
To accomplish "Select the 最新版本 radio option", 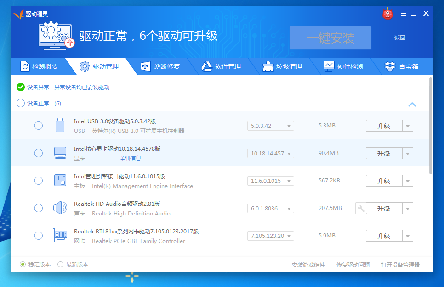I will tap(61, 265).
